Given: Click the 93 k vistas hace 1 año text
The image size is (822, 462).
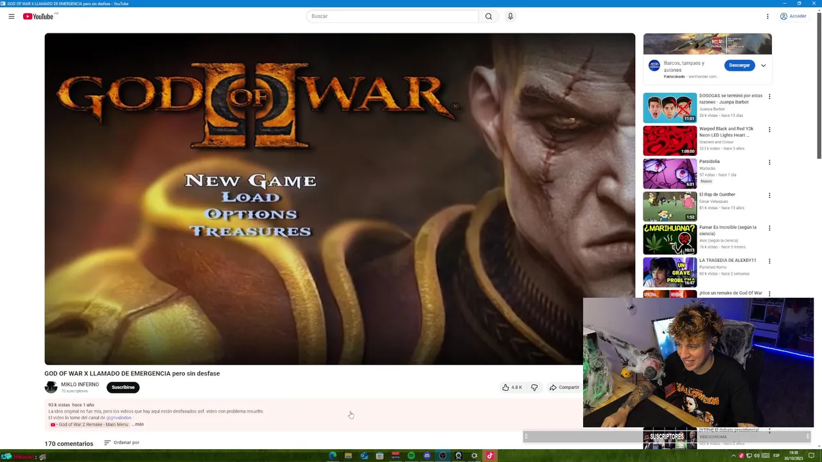Looking at the screenshot, I should pyautogui.click(x=71, y=405).
